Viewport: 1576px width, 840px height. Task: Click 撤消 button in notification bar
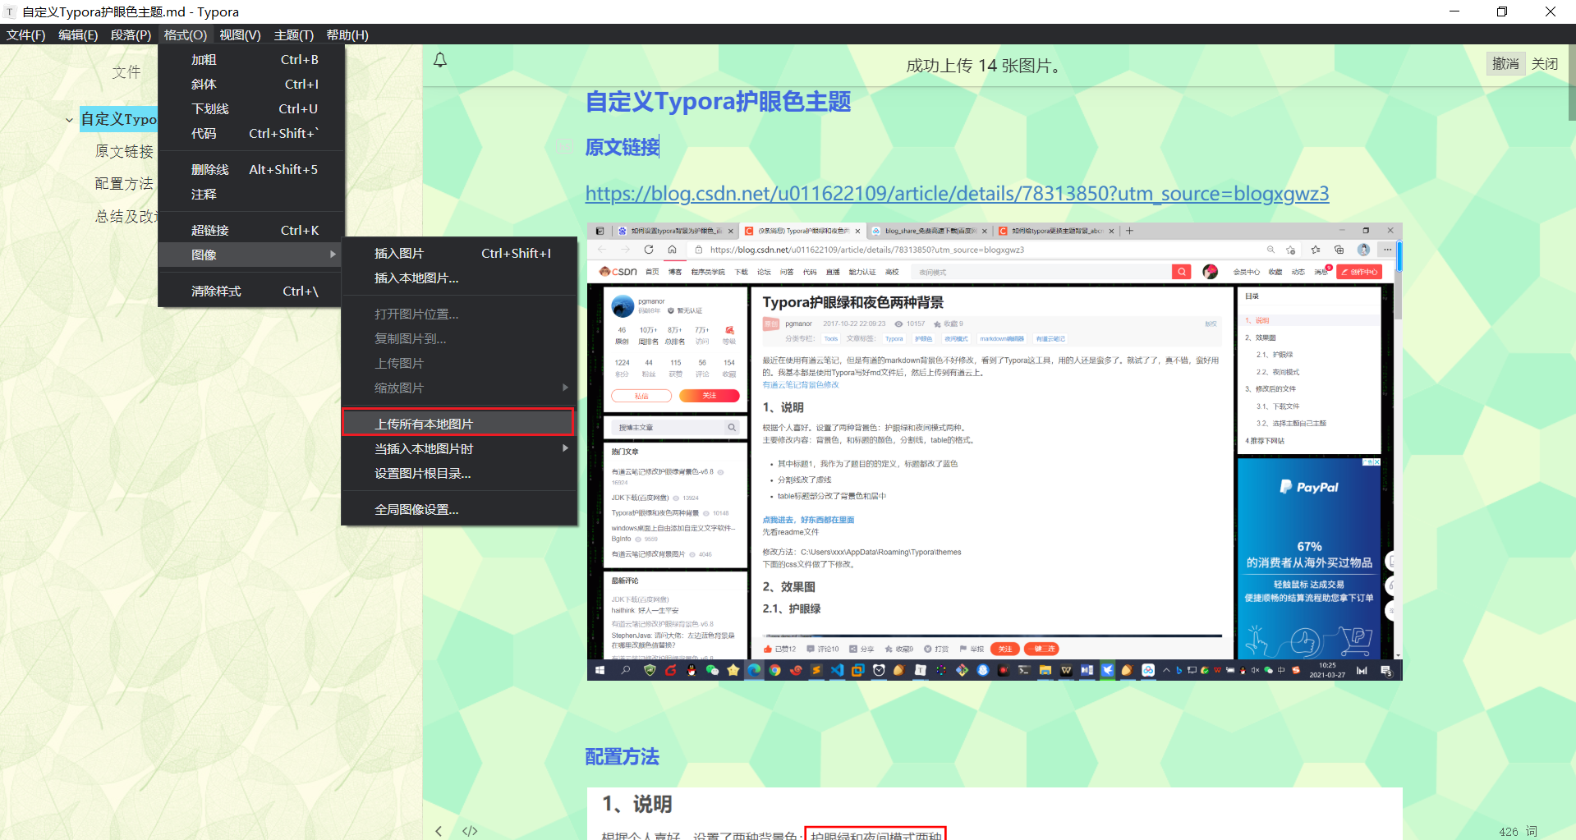click(x=1505, y=64)
